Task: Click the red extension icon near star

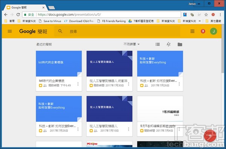Action: tap(213, 15)
